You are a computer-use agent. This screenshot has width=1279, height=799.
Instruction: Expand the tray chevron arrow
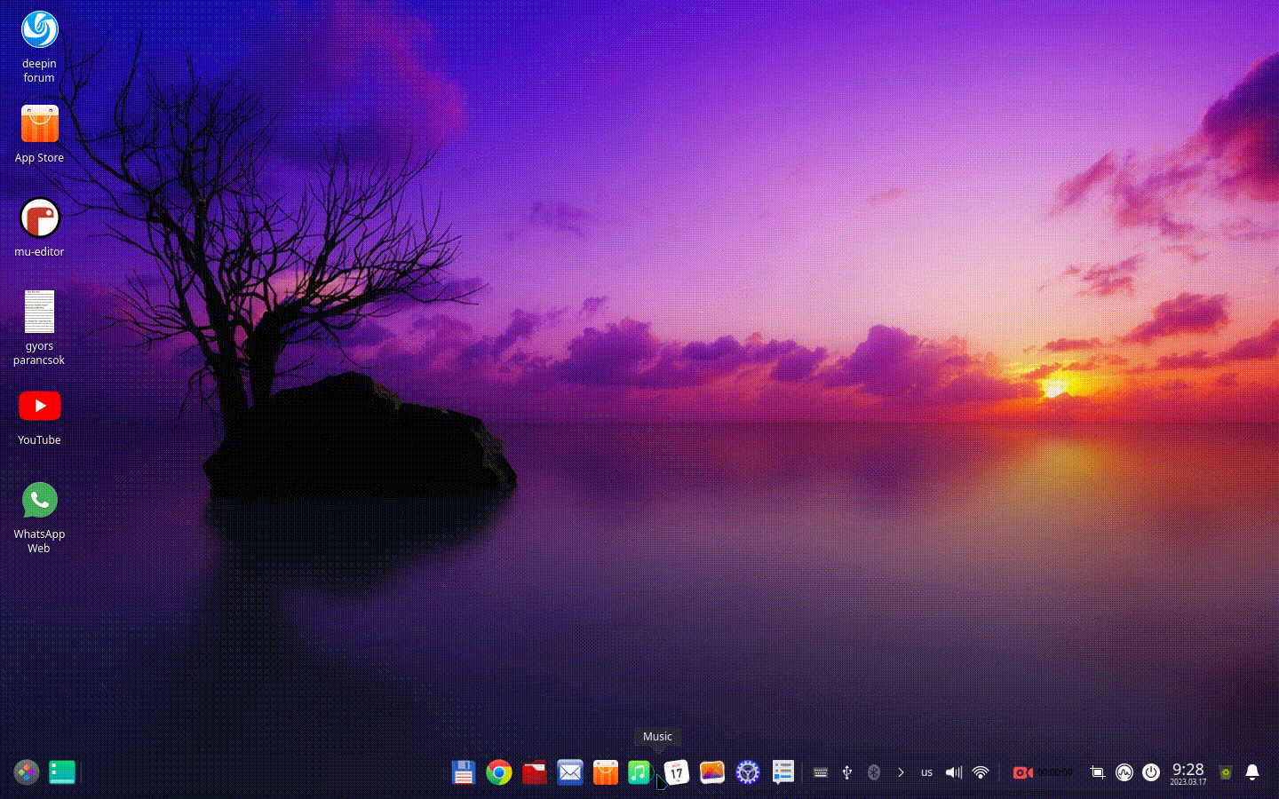click(901, 772)
